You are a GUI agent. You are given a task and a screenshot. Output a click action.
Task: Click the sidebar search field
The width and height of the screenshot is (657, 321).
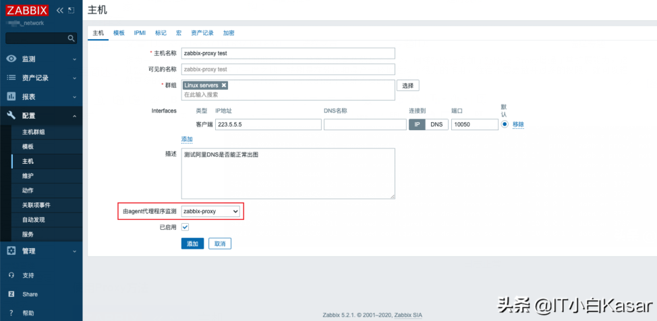click(x=41, y=38)
